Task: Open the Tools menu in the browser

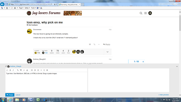Action: click(x=33, y=8)
